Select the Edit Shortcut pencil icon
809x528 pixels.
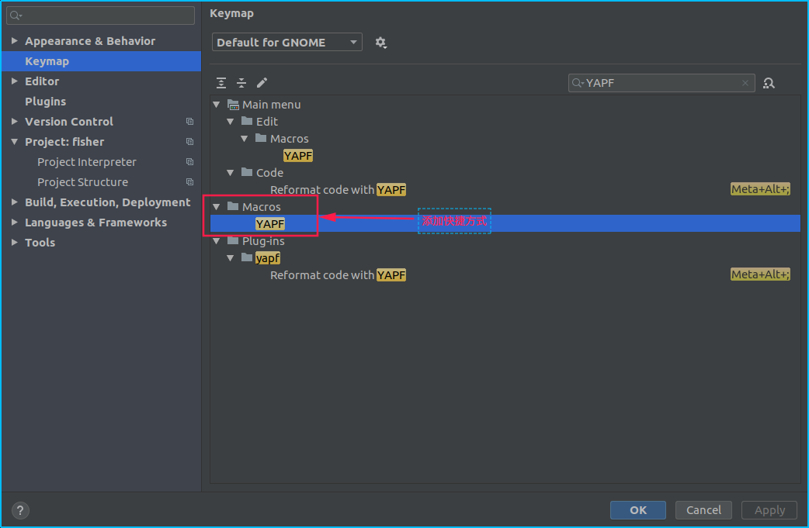tap(262, 82)
